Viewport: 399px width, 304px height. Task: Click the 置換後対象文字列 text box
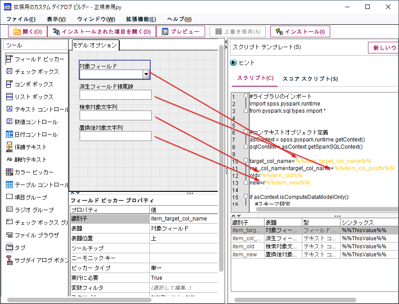click(x=116, y=136)
